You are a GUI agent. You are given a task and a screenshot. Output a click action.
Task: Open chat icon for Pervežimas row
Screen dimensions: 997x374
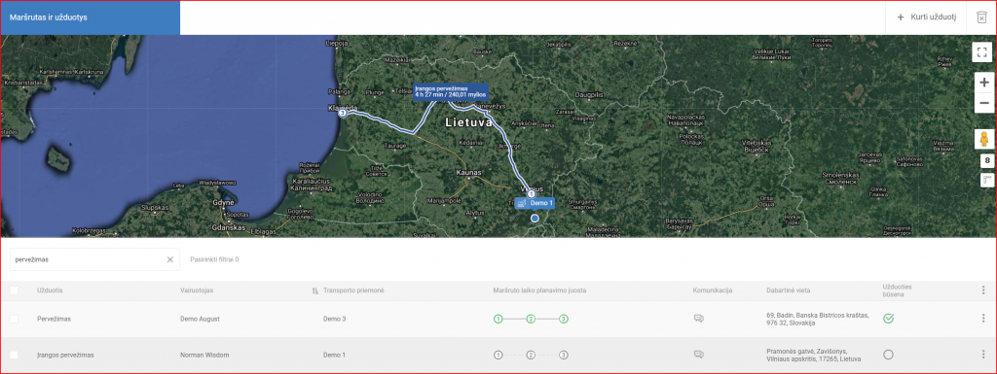pyautogui.click(x=699, y=319)
